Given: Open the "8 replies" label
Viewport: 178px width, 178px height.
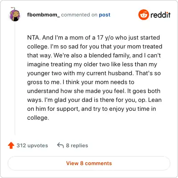Looking at the screenshot, I should [77, 146].
